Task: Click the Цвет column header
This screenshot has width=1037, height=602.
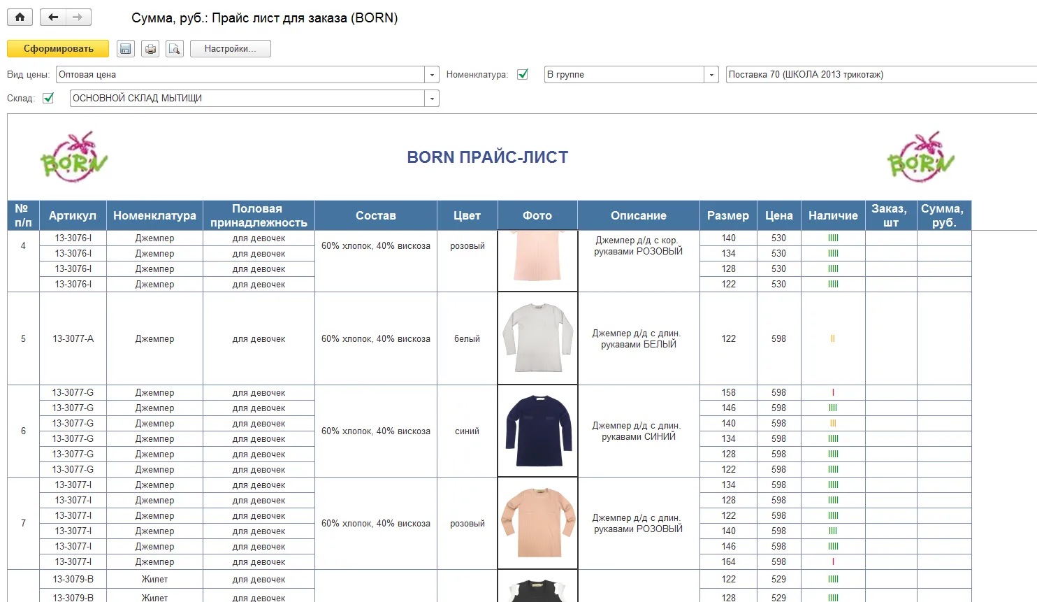Action: click(x=467, y=215)
